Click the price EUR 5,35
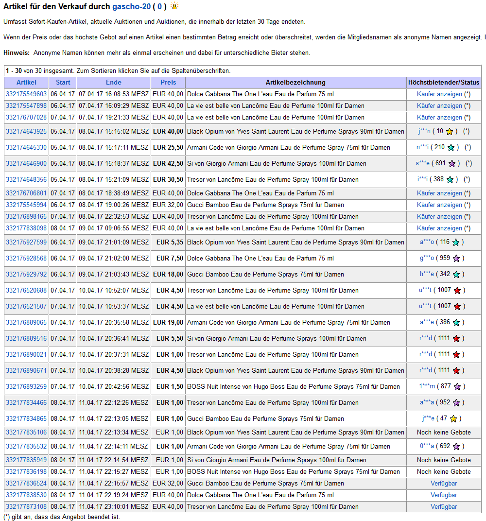The width and height of the screenshot is (486, 521). (170, 242)
